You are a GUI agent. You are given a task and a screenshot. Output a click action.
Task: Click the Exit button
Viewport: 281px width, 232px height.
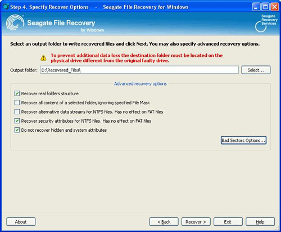coord(228,222)
